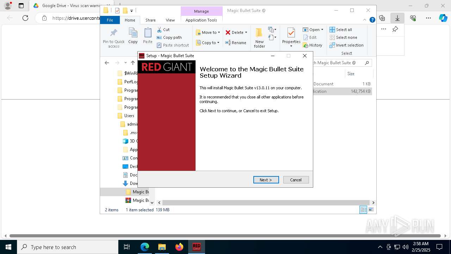Screen dimensions: 451x254
Task: Select the 142,754 KB file row
Action: [x=342, y=91]
